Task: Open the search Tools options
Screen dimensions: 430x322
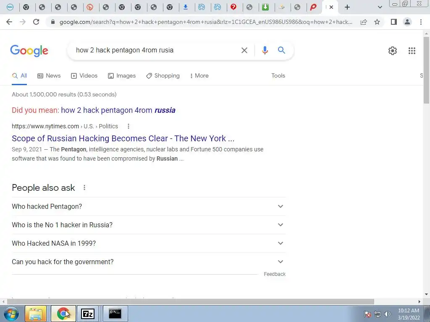Action: pyautogui.click(x=278, y=76)
